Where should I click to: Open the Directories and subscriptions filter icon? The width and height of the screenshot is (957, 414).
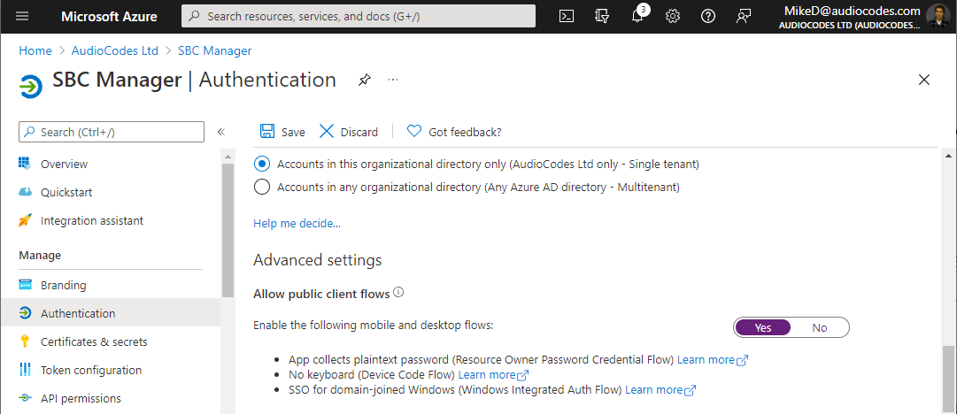[602, 16]
